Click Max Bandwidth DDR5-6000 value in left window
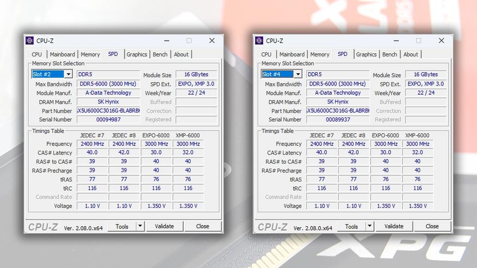Screen dimensions: 477x268 coord(108,84)
